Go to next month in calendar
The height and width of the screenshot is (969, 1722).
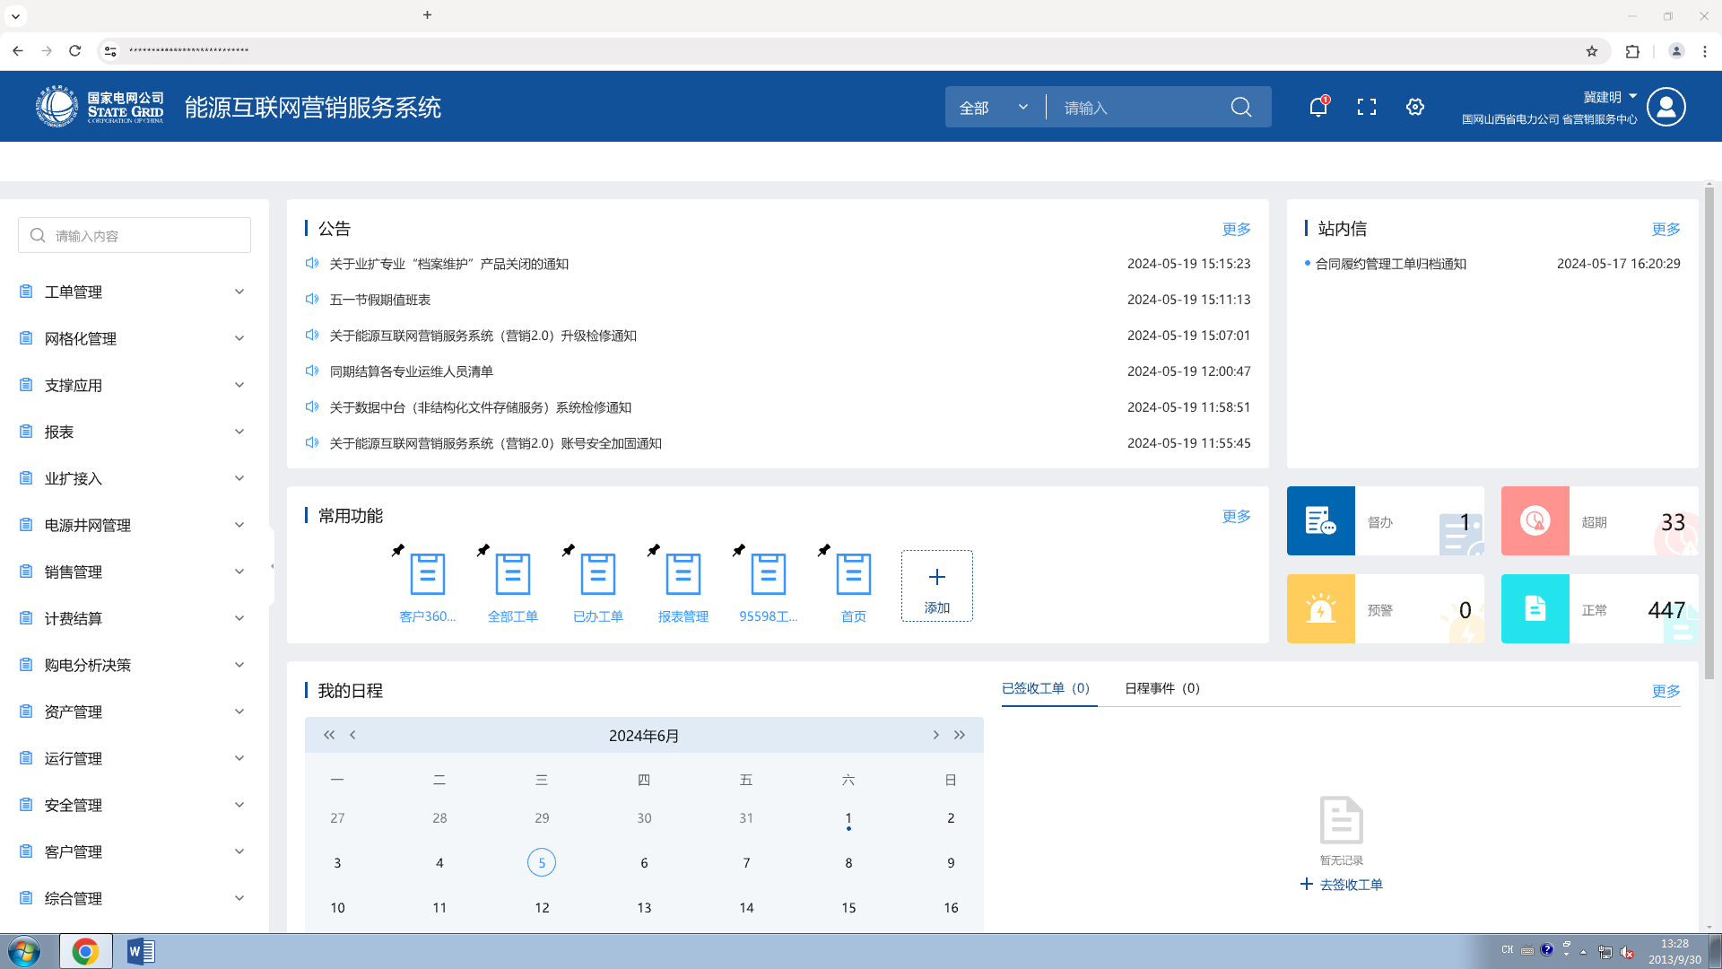coord(935,735)
